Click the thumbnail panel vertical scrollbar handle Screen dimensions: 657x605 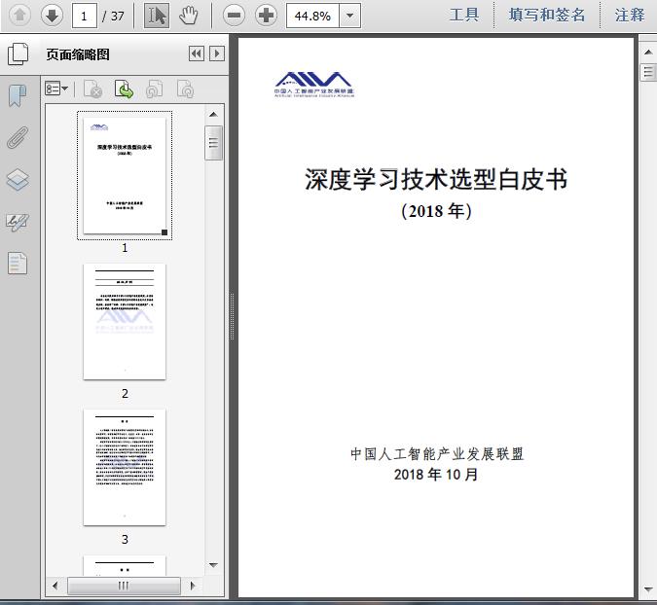[214, 143]
